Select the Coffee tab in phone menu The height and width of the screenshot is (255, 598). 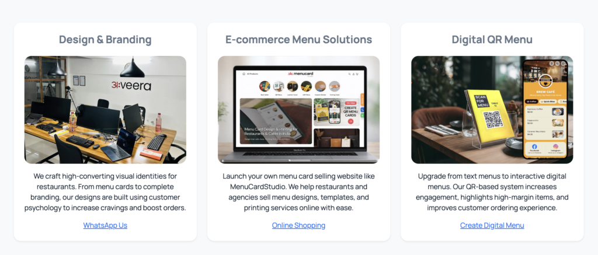point(531,102)
